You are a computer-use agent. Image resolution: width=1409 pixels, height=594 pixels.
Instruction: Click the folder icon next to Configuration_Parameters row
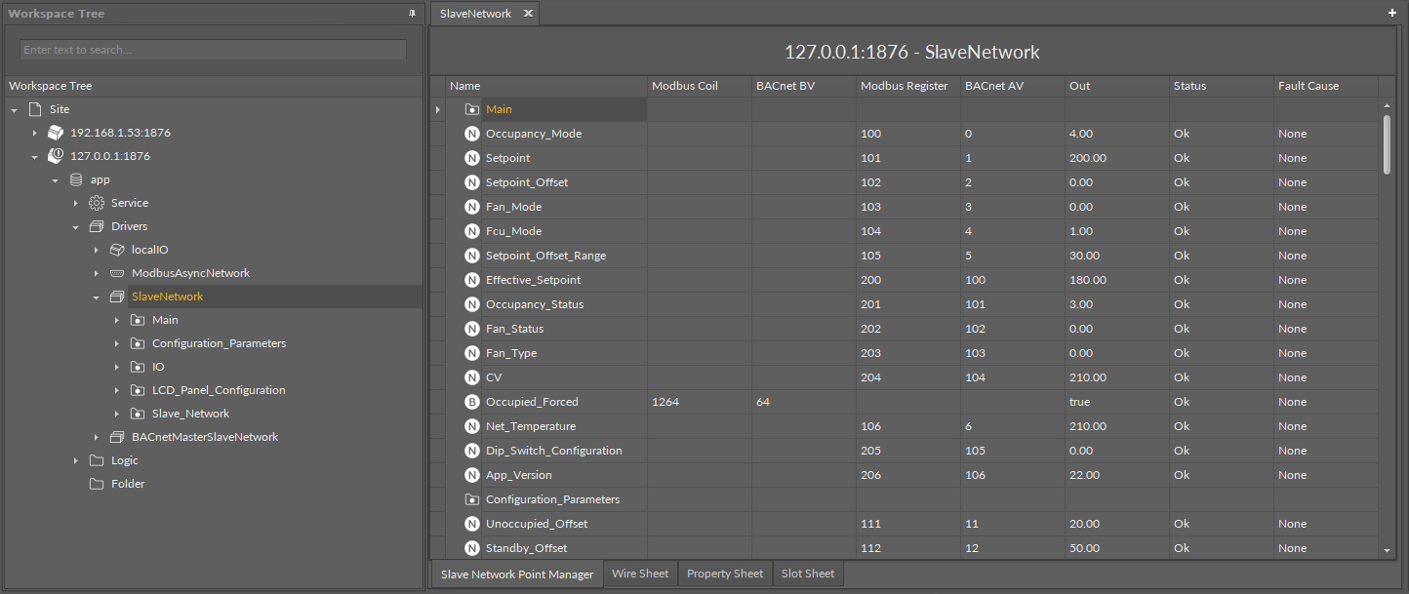[x=472, y=499]
